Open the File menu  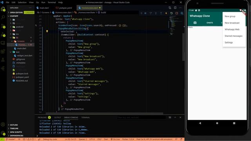tap(7, 2)
